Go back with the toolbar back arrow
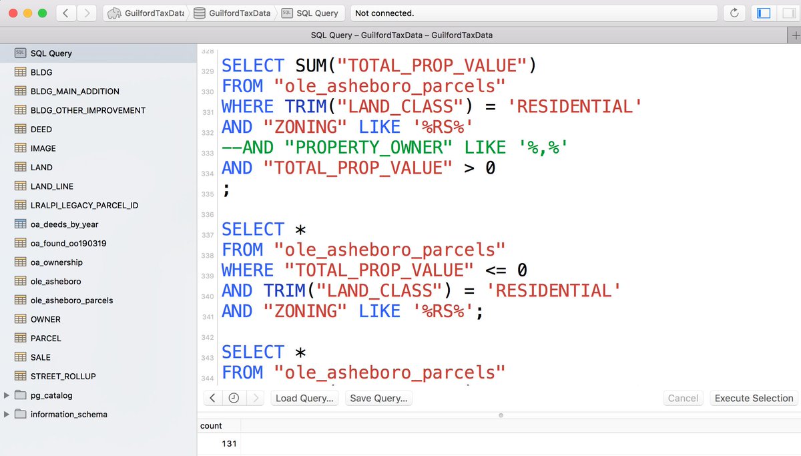Screen dimensions: 801x456 pos(65,13)
